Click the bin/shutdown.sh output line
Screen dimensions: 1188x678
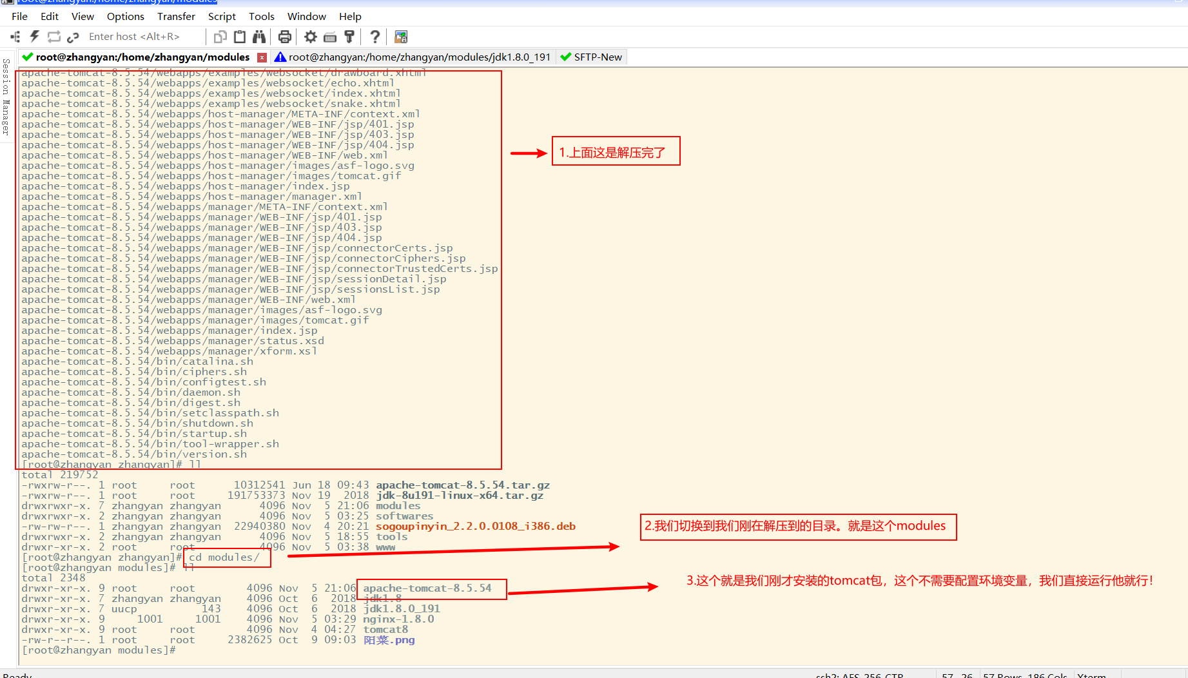[137, 423]
